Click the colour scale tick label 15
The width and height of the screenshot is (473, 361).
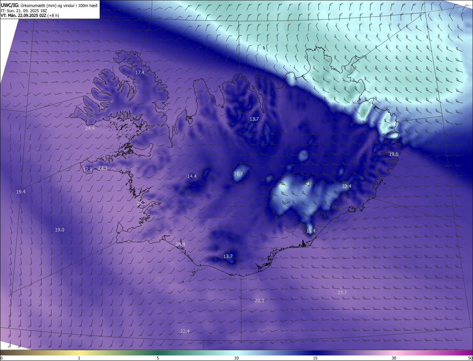315,358
